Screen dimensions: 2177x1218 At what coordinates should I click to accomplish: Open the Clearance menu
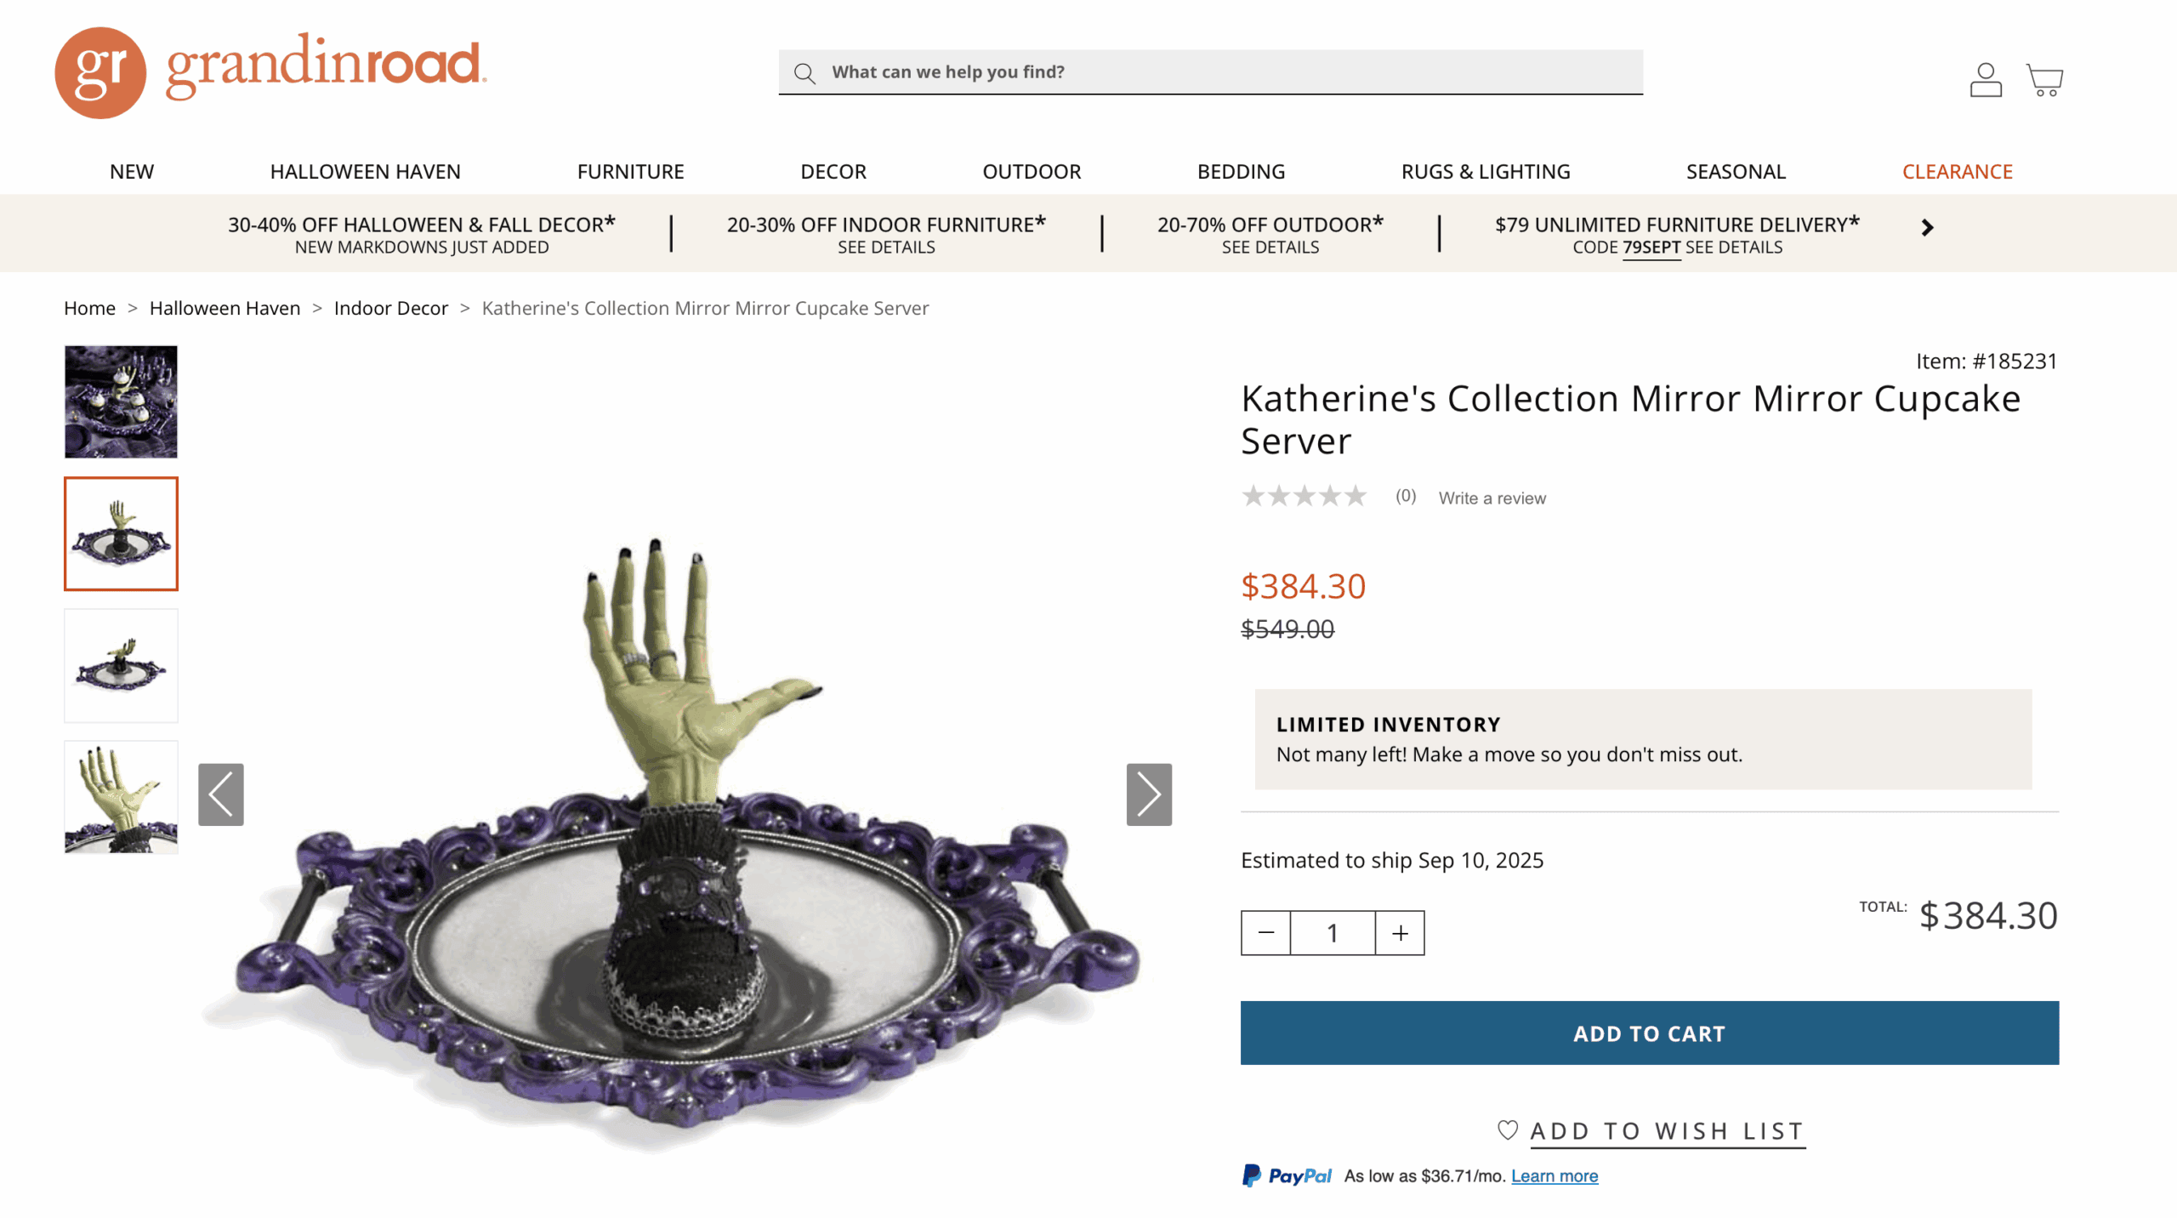(x=1957, y=172)
